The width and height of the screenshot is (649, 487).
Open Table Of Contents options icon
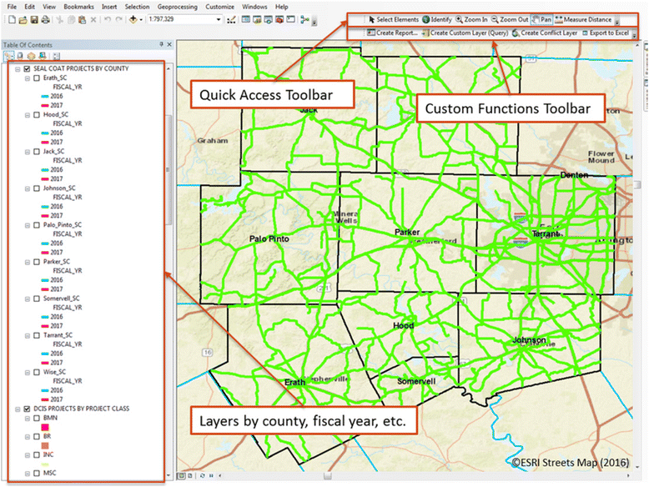(x=57, y=56)
